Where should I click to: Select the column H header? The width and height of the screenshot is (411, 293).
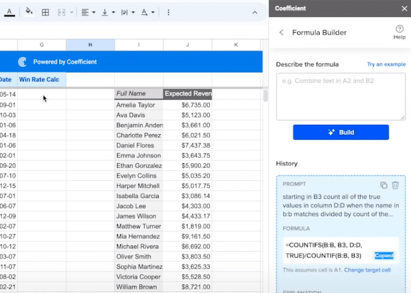(x=90, y=44)
